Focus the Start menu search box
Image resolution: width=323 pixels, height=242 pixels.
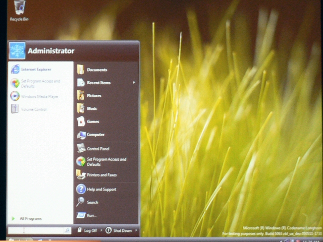(x=36, y=230)
